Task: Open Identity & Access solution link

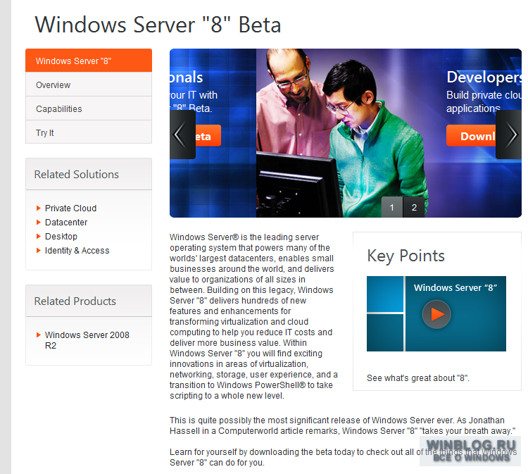Action: (77, 251)
